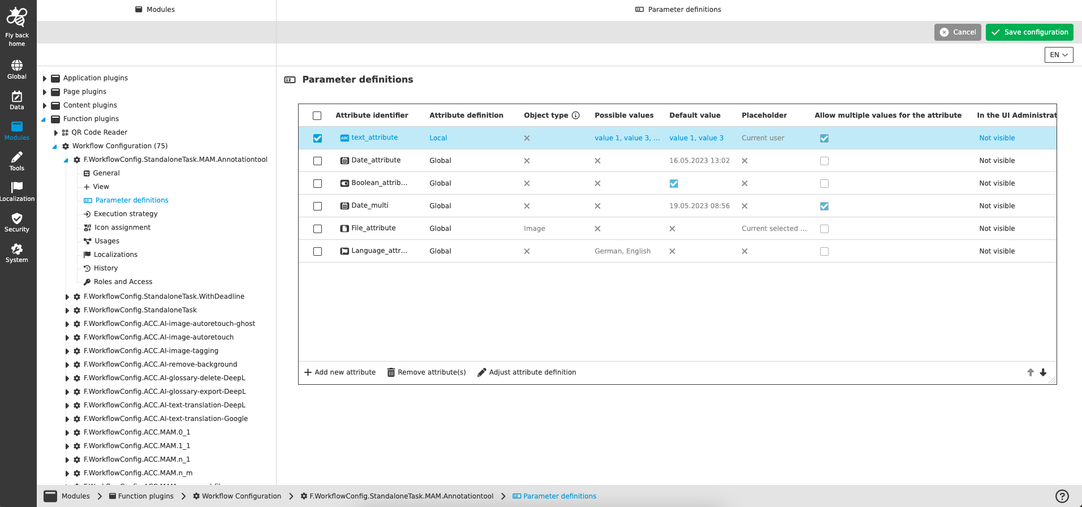
Task: Click the Object type info icon
Action: (576, 115)
